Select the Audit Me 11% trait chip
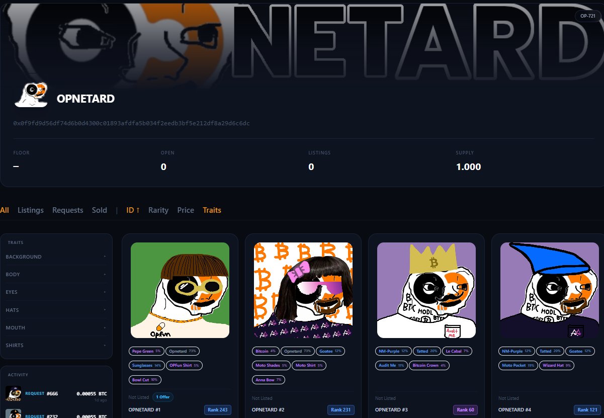Image resolution: width=604 pixels, height=418 pixels. coord(391,365)
